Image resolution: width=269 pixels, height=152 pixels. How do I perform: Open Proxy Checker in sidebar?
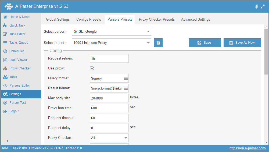point(21,68)
